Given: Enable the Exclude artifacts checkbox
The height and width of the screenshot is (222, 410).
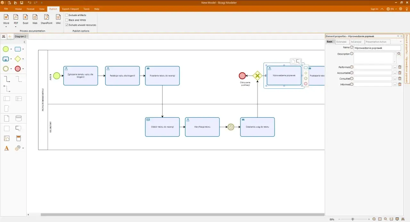Looking at the screenshot, I should click(67, 15).
